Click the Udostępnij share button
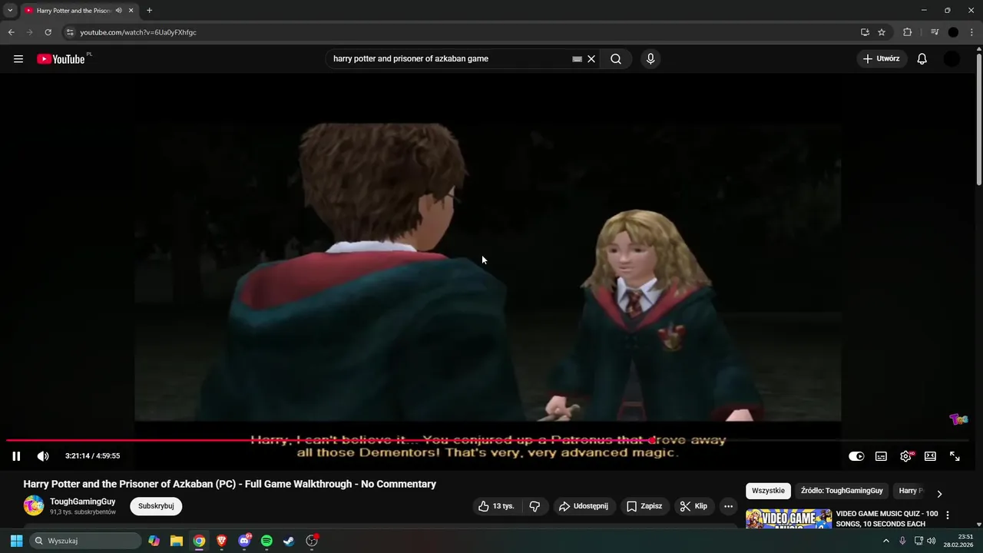983x553 pixels. (x=584, y=506)
